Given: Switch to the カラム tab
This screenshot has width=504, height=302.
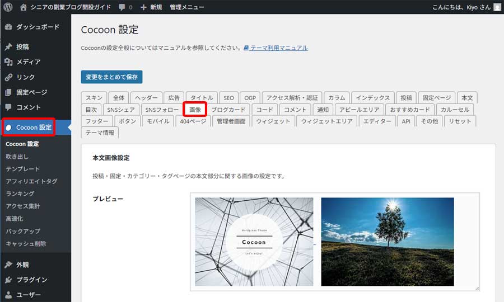Looking at the screenshot, I should point(337,97).
